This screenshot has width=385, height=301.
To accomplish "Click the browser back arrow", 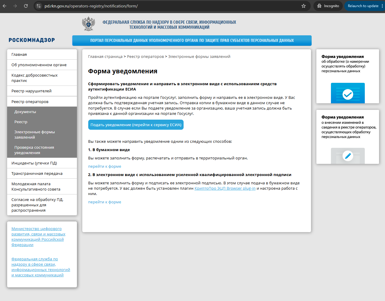I will pos(5,6).
